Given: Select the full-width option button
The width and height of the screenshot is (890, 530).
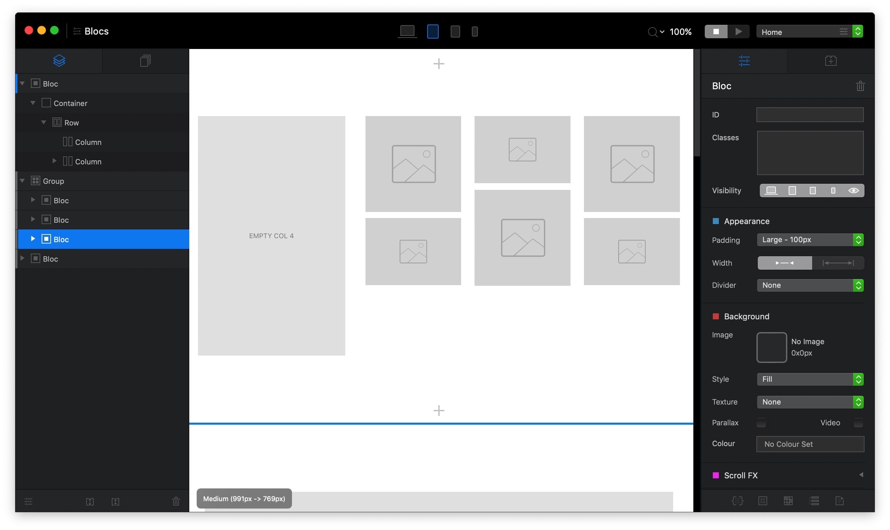Looking at the screenshot, I should point(838,263).
